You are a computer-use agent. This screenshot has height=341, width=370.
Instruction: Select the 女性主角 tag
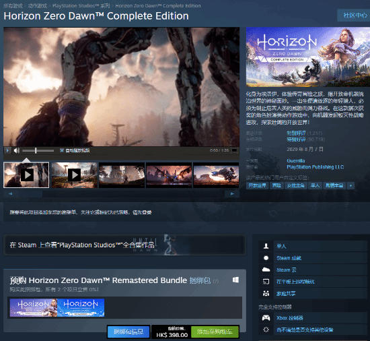coord(295,185)
